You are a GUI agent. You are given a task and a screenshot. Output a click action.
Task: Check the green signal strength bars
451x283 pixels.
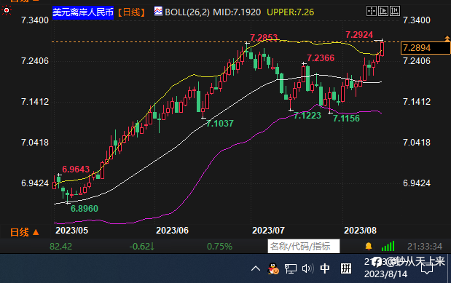click(x=388, y=246)
